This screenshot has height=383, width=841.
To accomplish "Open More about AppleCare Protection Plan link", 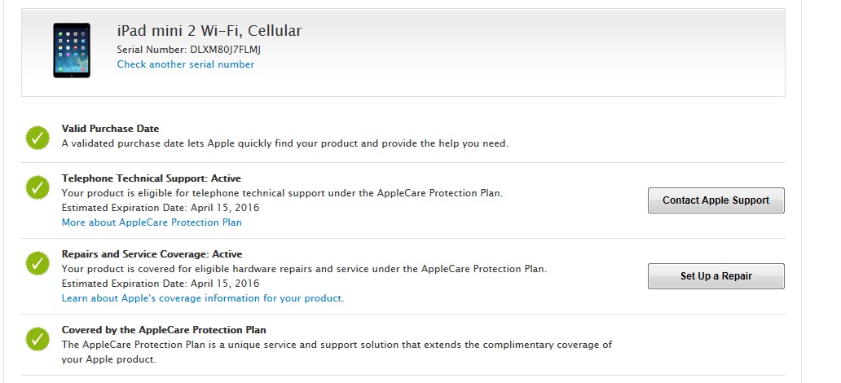I will click(152, 222).
